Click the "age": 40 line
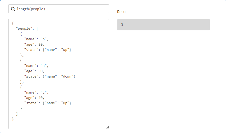Image resolution: width=226 pixels, height=133 pixels. [34, 98]
